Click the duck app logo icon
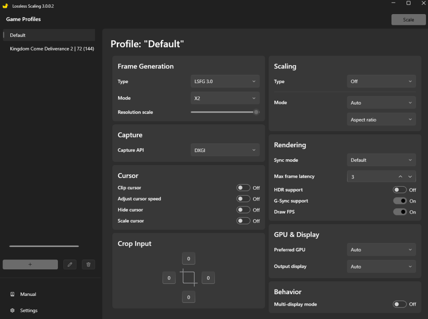This screenshot has height=319, width=428. pyautogui.click(x=5, y=6)
